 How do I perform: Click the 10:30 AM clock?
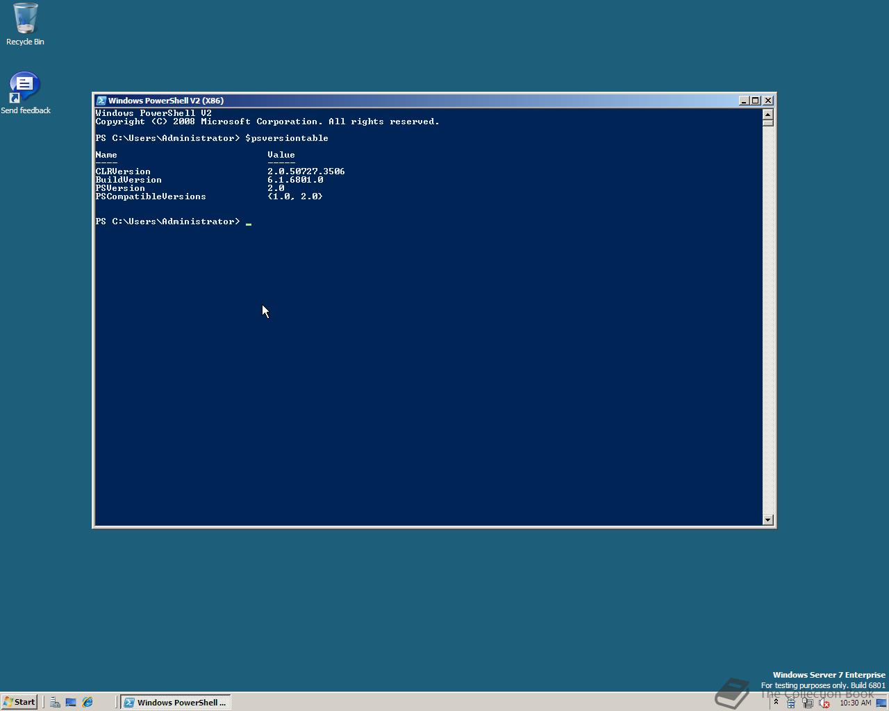point(855,703)
